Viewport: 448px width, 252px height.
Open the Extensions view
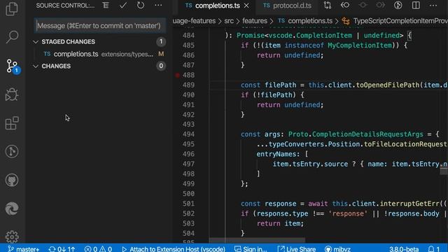12,123
